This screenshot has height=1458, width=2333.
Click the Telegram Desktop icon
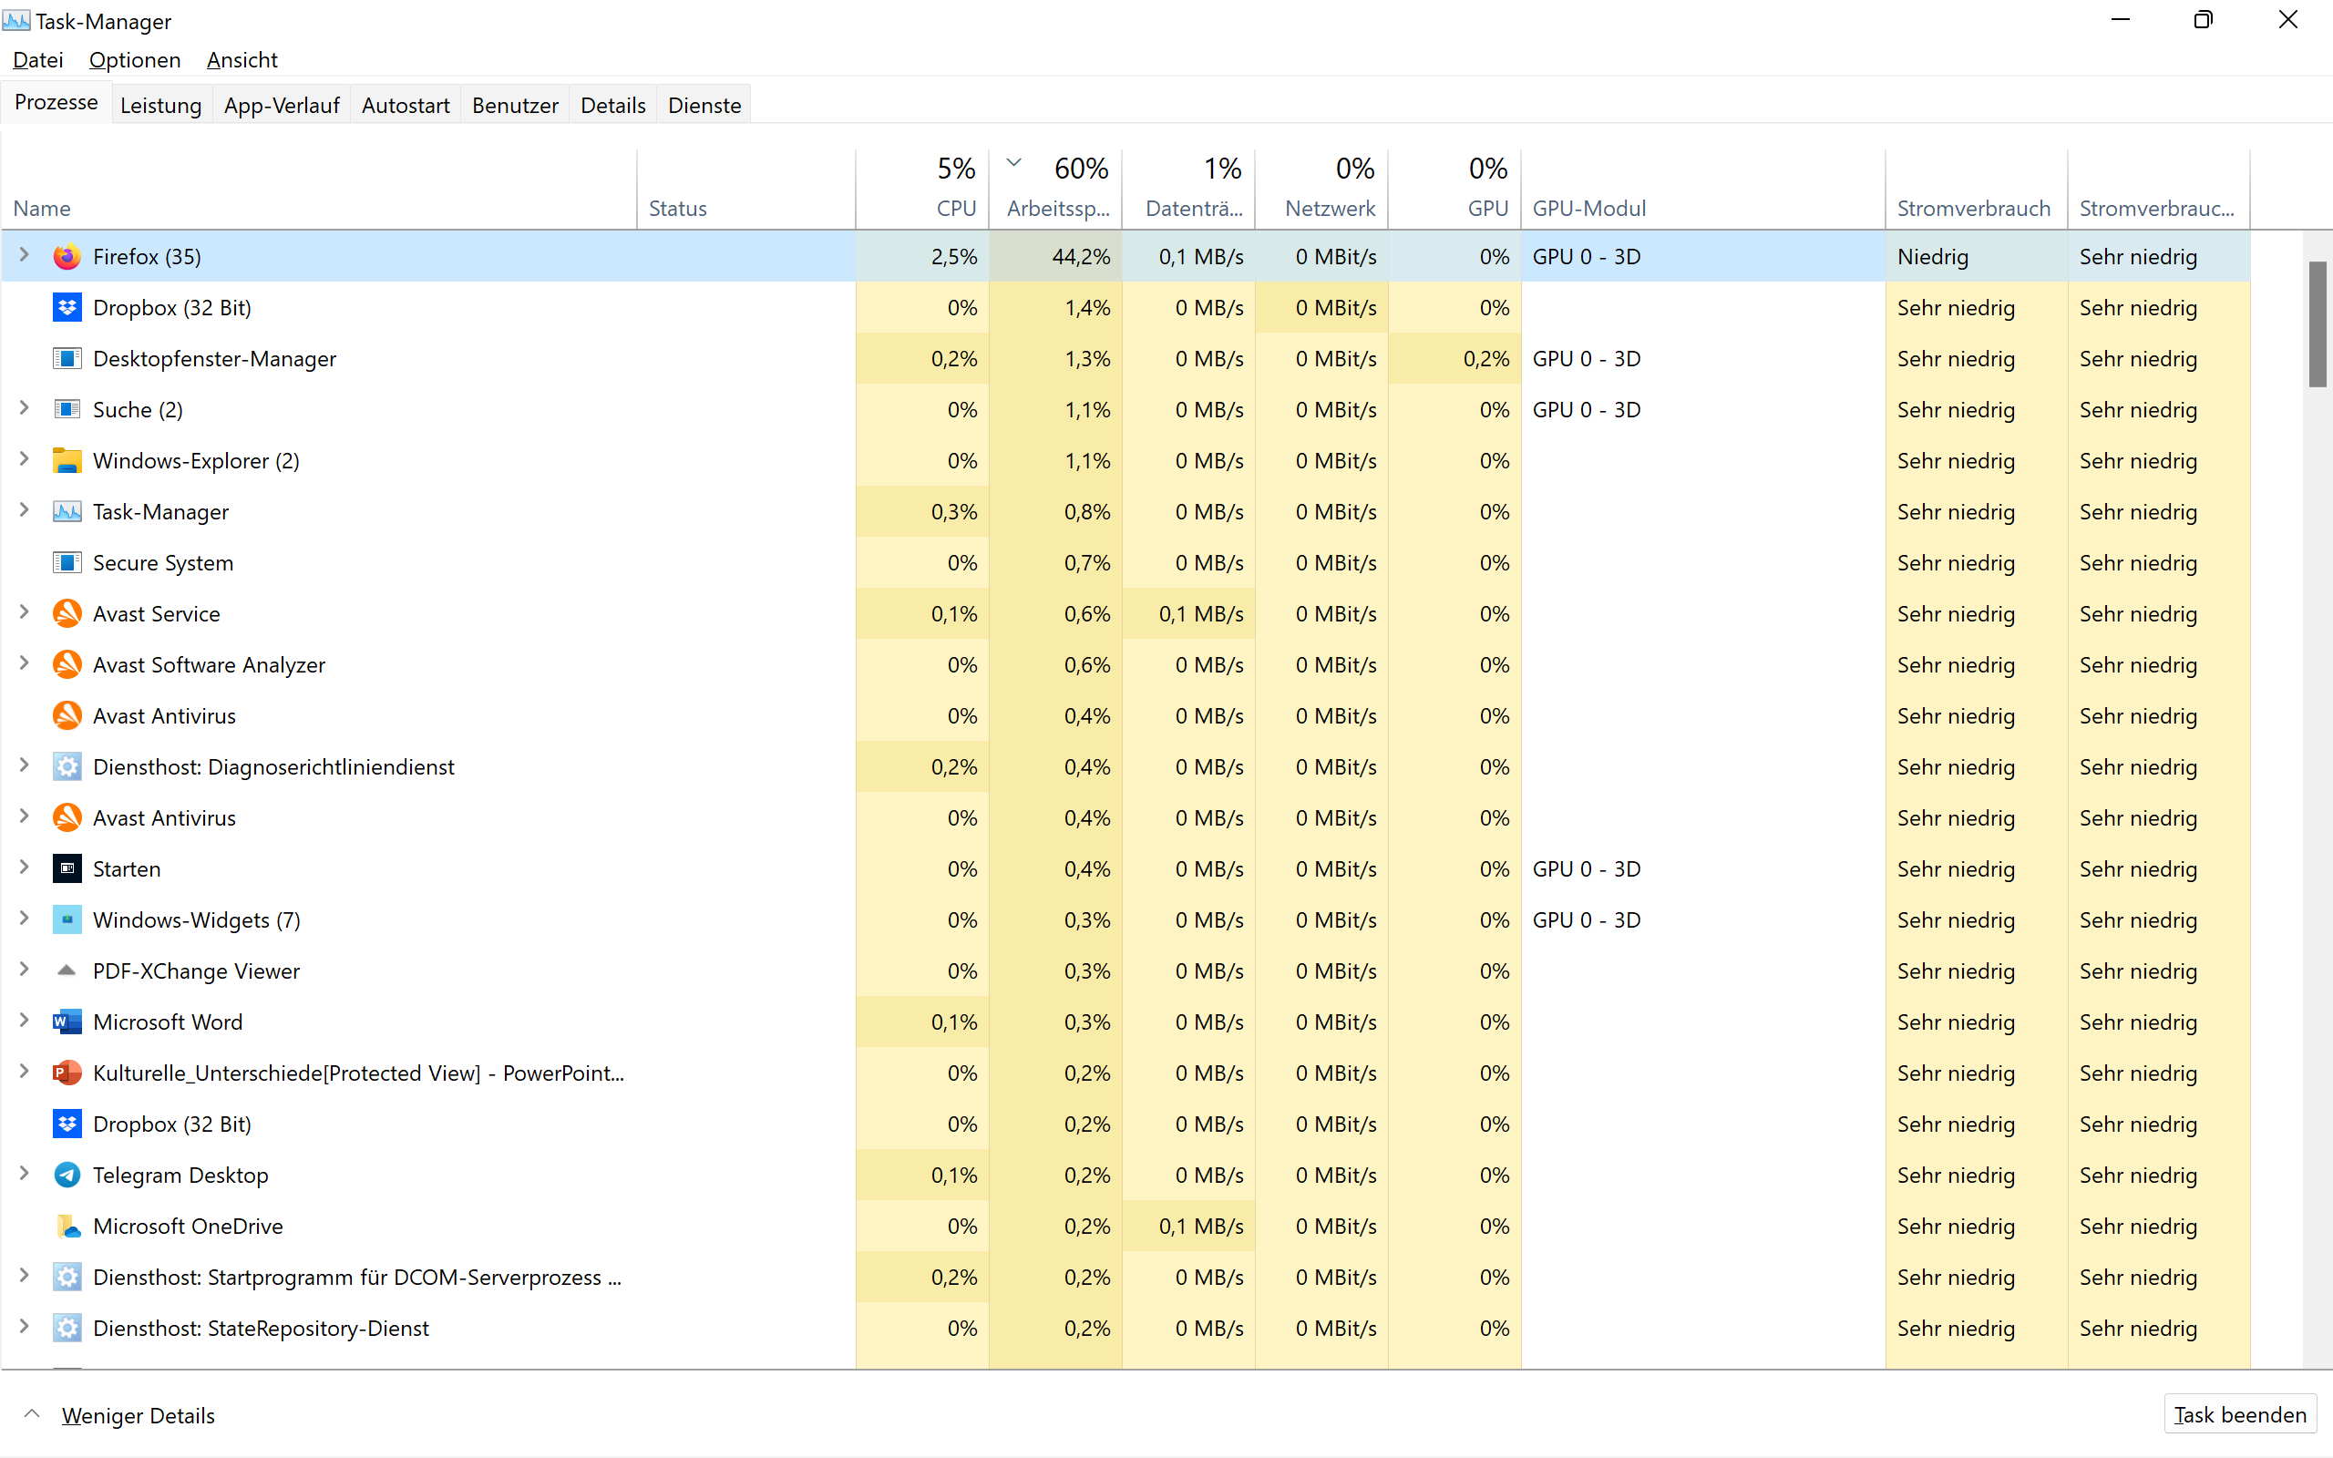point(67,1175)
